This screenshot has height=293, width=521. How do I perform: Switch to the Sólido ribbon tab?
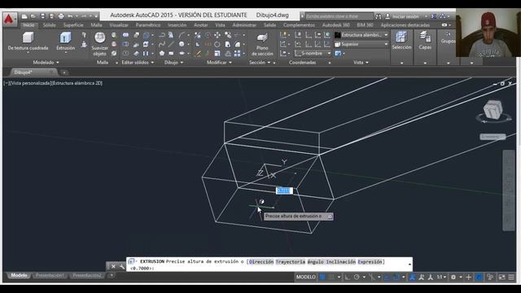[x=49, y=25]
